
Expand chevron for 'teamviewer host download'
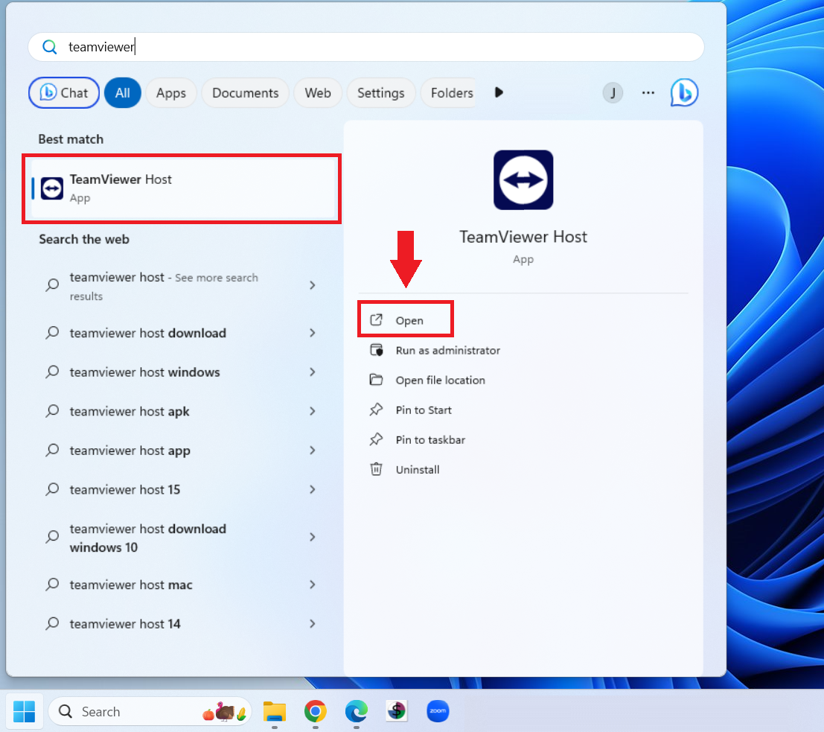(x=313, y=333)
